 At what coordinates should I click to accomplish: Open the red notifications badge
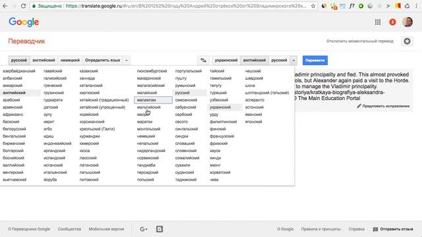(x=392, y=22)
